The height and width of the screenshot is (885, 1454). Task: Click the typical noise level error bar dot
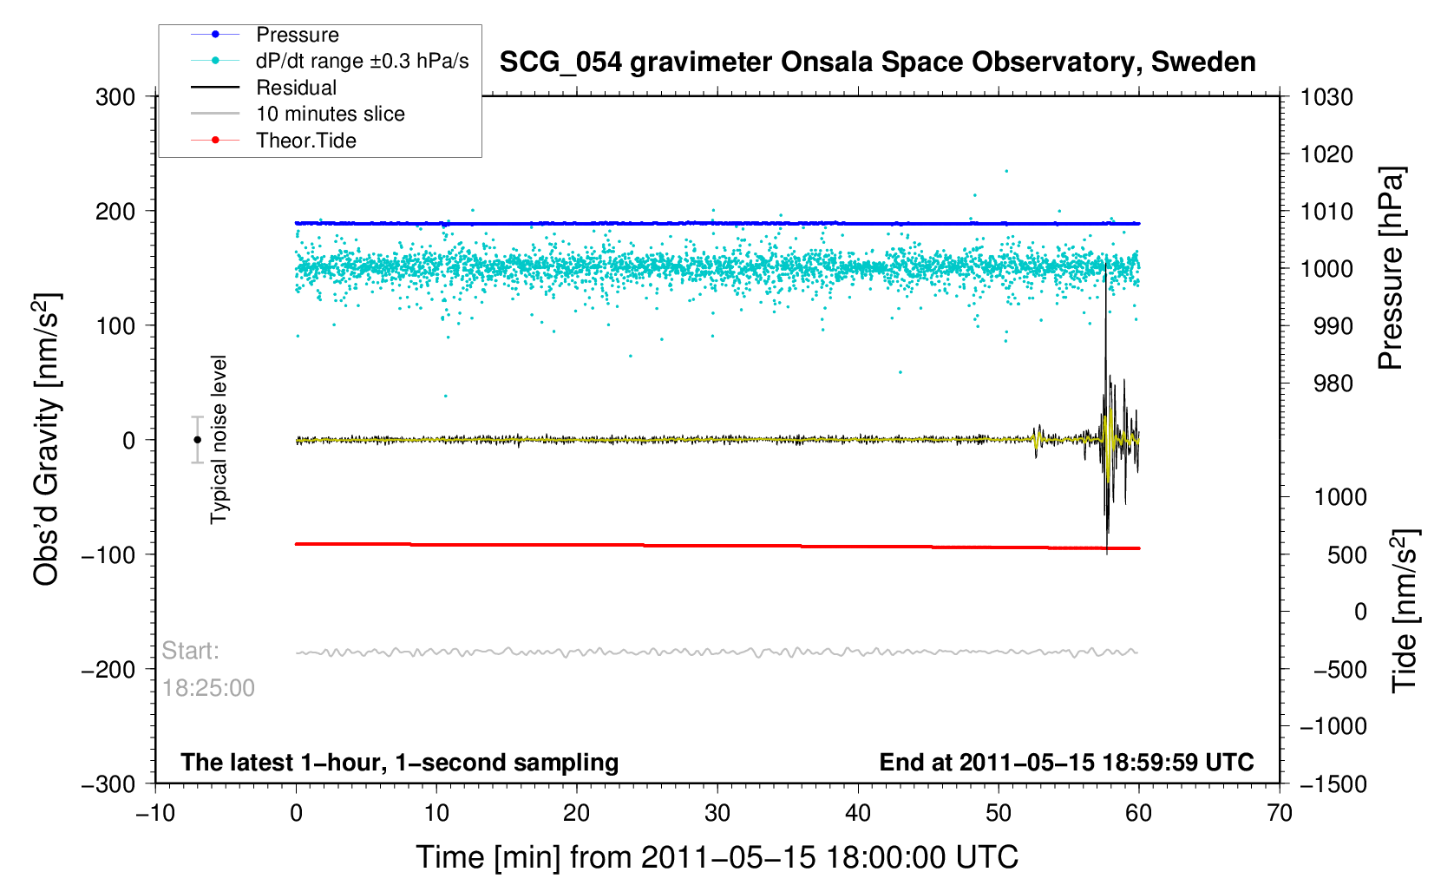coord(197,440)
